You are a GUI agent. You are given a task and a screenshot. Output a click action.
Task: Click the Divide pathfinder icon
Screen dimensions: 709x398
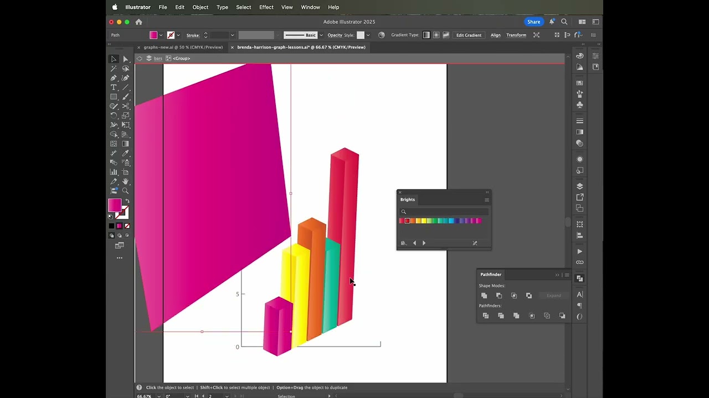pos(486,316)
